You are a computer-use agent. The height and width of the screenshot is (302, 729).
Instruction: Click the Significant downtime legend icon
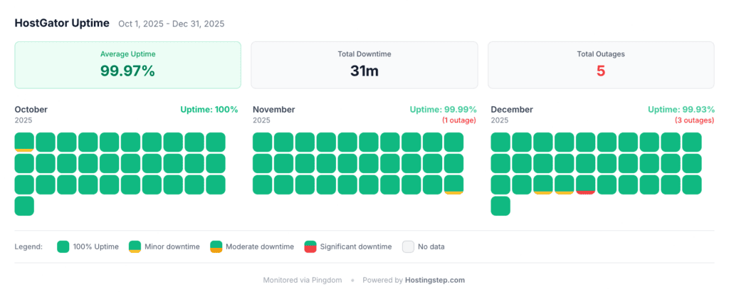310,247
